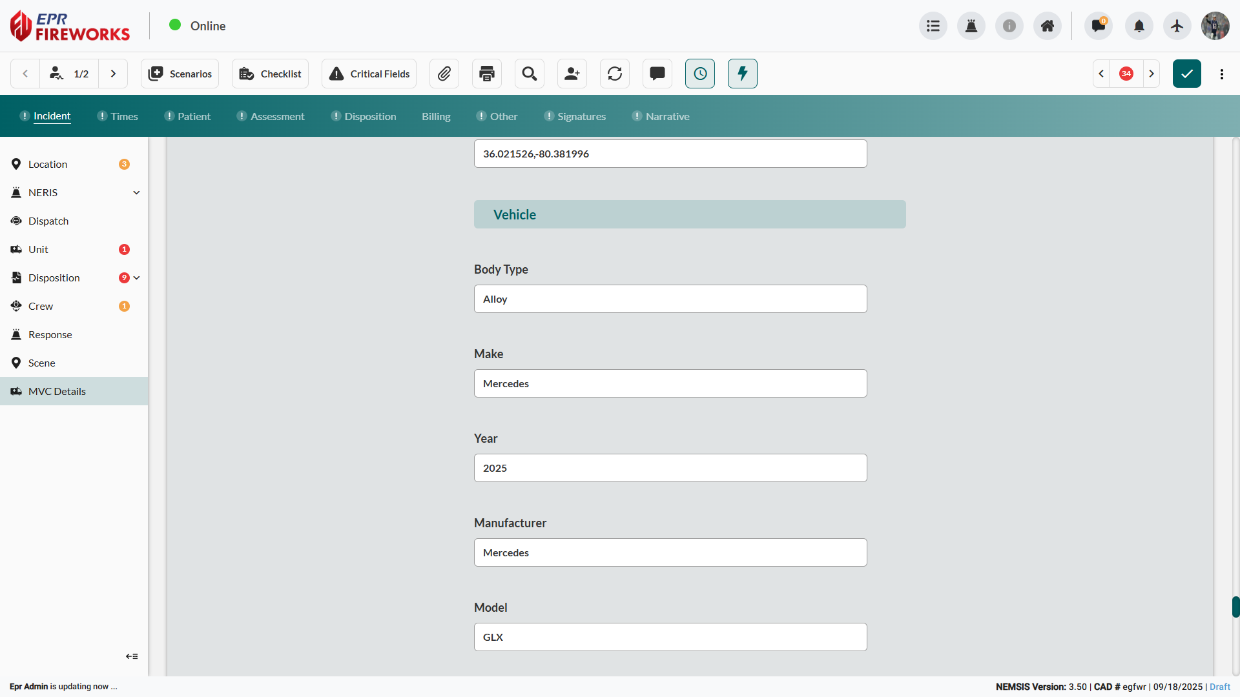Toggle the lightning bolt quick mode
This screenshot has height=697, width=1240.
tap(743, 74)
